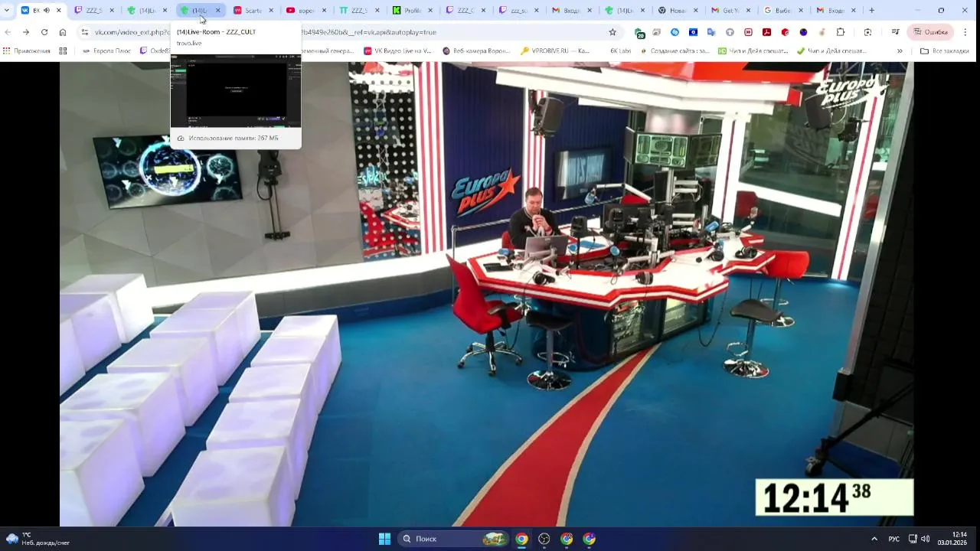Switch to the first Twitch ZZZ_S tab
Viewport: 980px width, 551px height.
click(x=93, y=11)
